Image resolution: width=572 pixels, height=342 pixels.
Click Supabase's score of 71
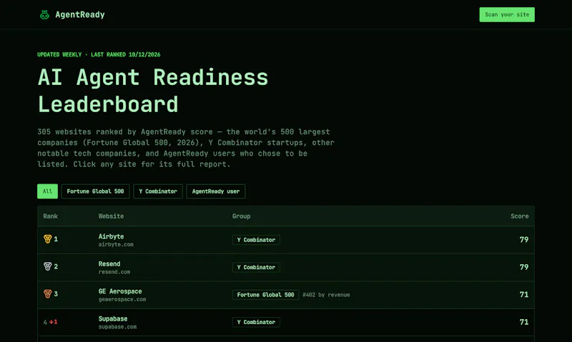pos(524,322)
